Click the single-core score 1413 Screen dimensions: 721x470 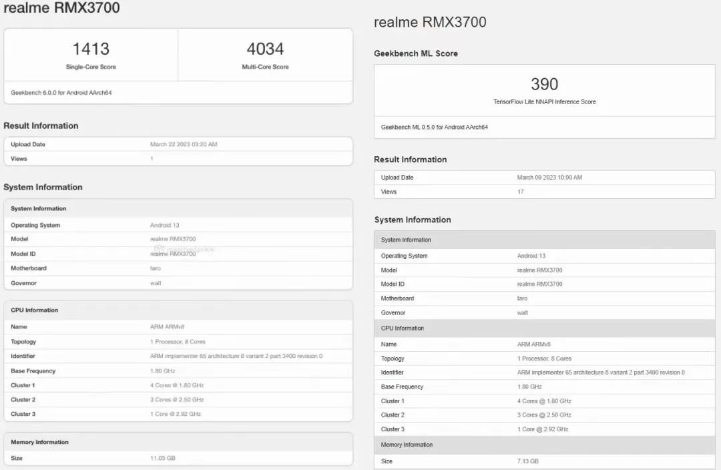(x=91, y=49)
